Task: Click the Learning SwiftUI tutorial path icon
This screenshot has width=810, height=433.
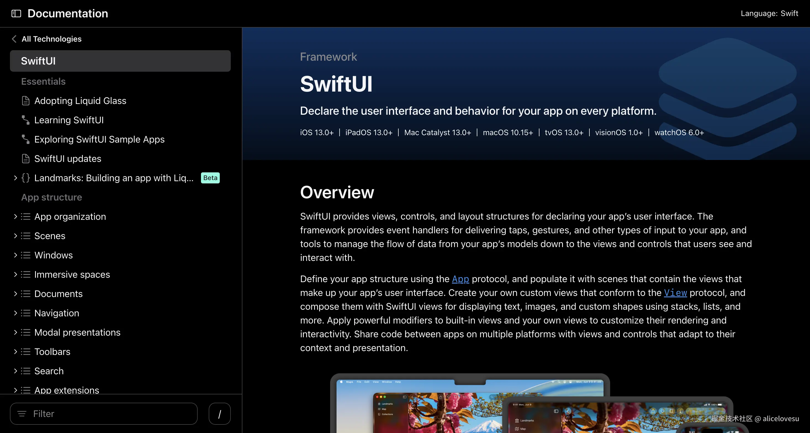Action: [26, 120]
